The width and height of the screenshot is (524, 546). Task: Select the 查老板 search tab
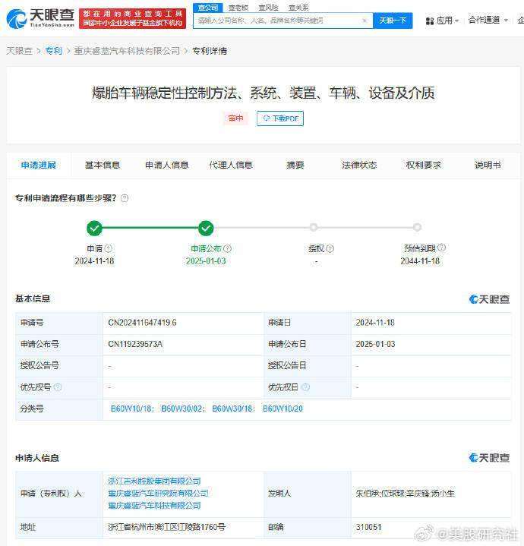tap(238, 8)
